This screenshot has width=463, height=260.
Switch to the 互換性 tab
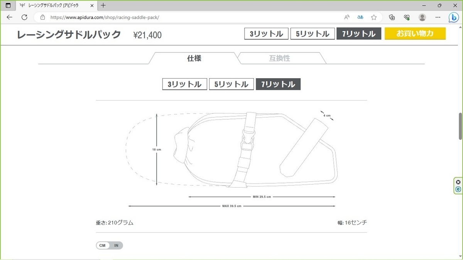tap(280, 58)
